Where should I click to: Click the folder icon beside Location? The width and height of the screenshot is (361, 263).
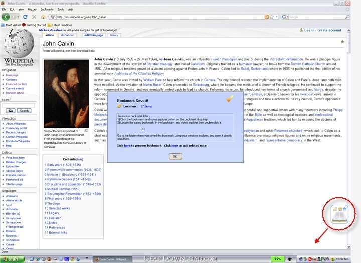pyautogui.click(x=119, y=106)
